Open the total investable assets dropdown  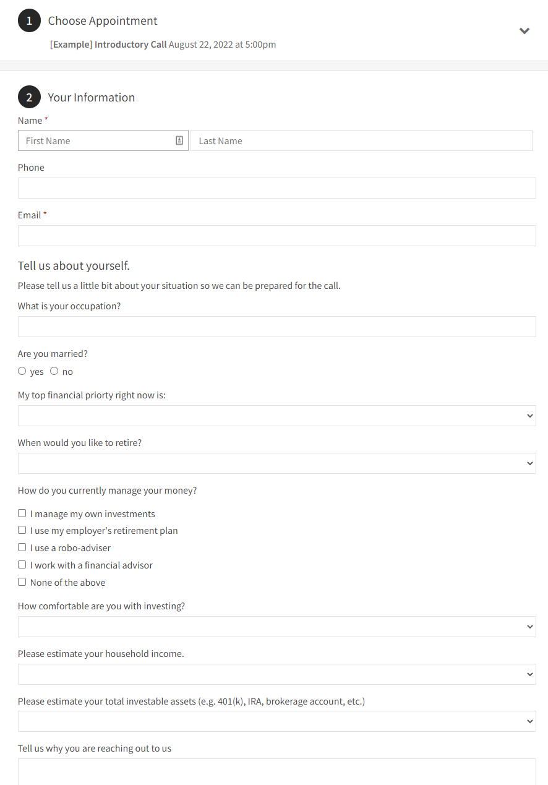coord(277,721)
